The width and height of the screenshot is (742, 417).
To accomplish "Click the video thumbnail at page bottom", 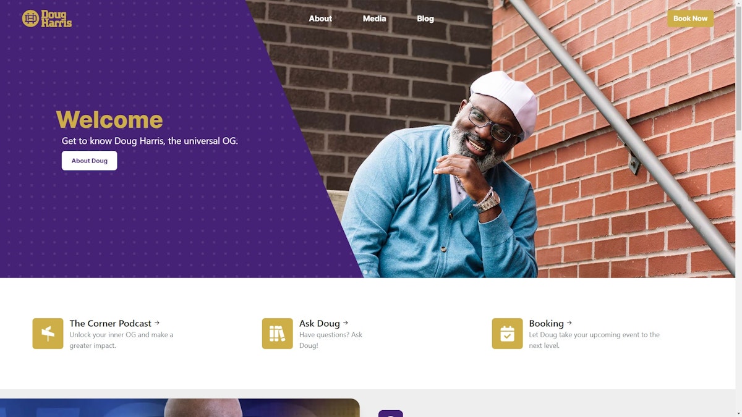I will pyautogui.click(x=179, y=408).
